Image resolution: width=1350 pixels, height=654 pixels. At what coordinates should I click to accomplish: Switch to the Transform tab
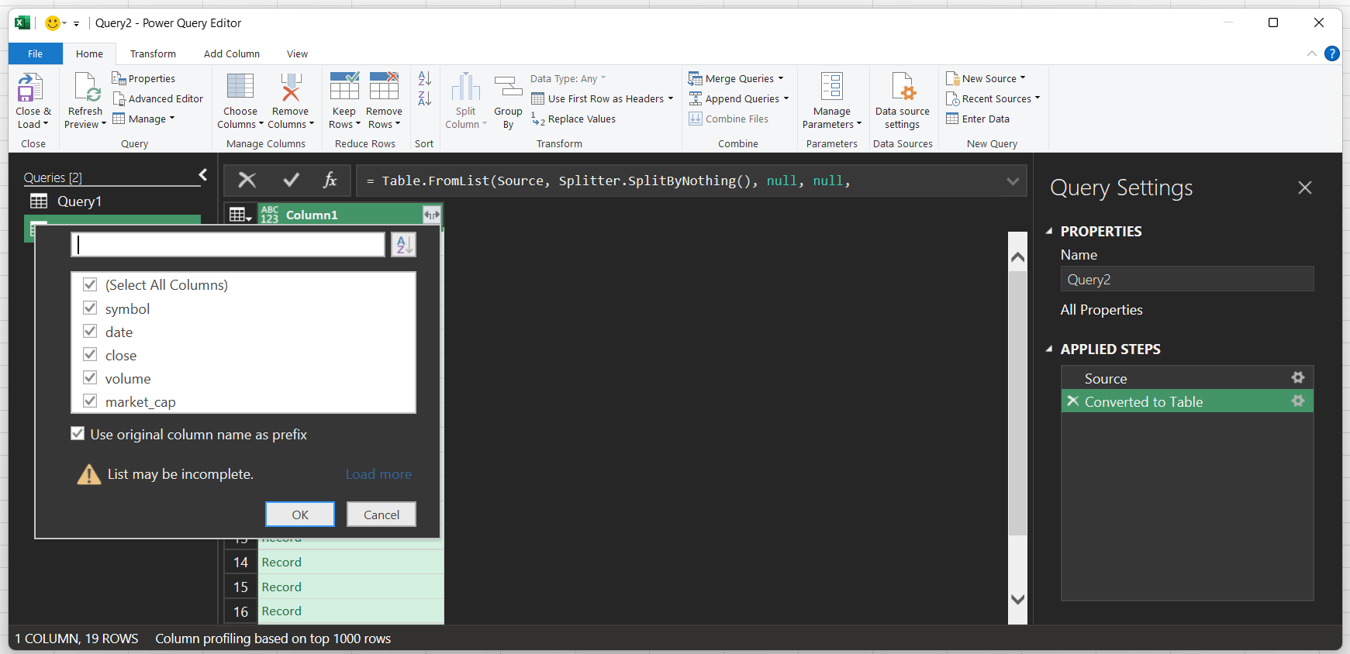click(153, 53)
